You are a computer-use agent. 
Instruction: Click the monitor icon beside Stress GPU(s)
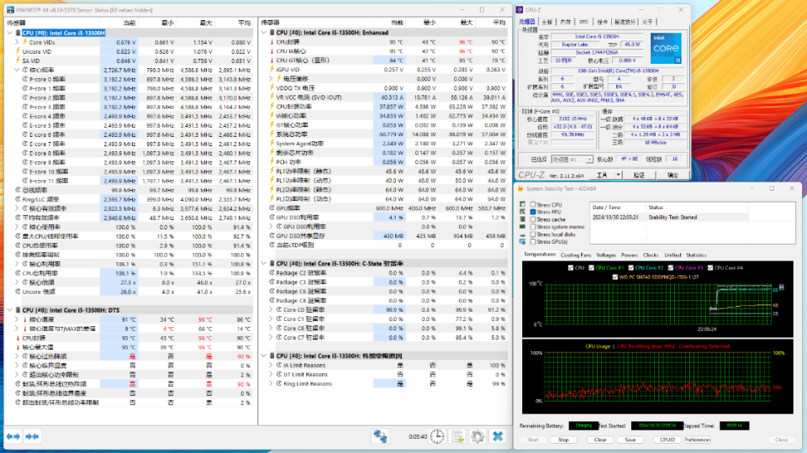[x=522, y=241]
